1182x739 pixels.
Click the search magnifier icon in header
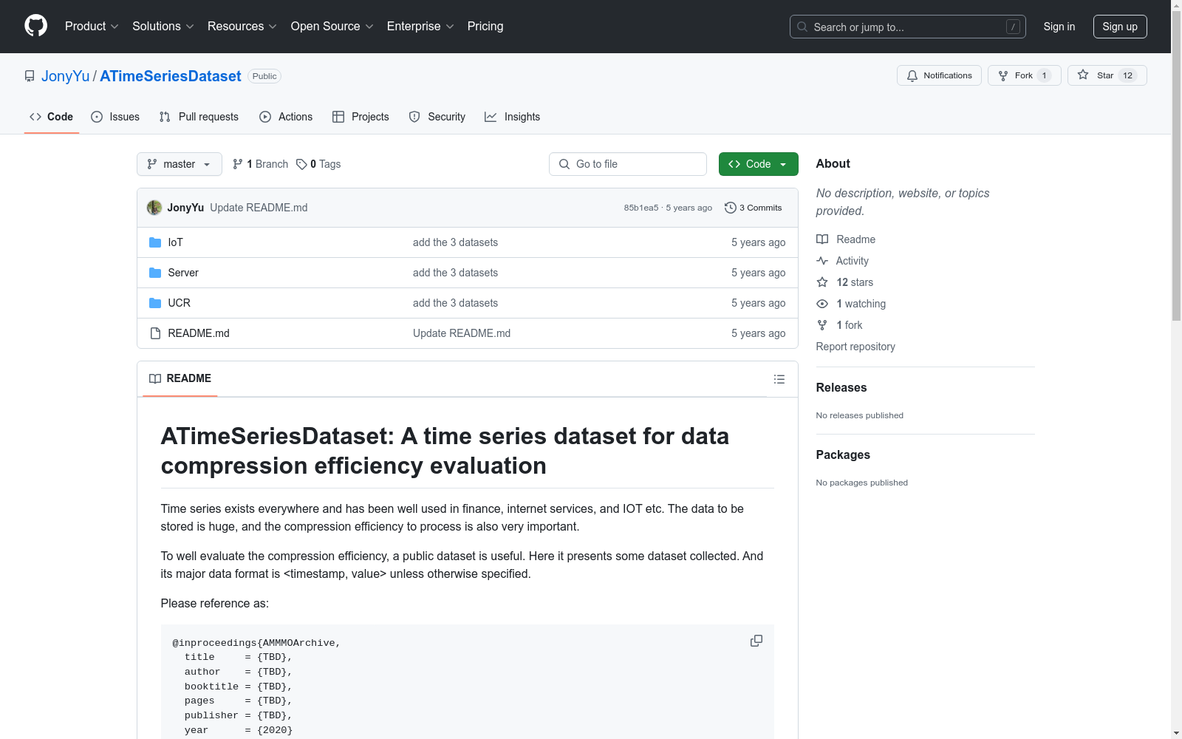pos(802,27)
